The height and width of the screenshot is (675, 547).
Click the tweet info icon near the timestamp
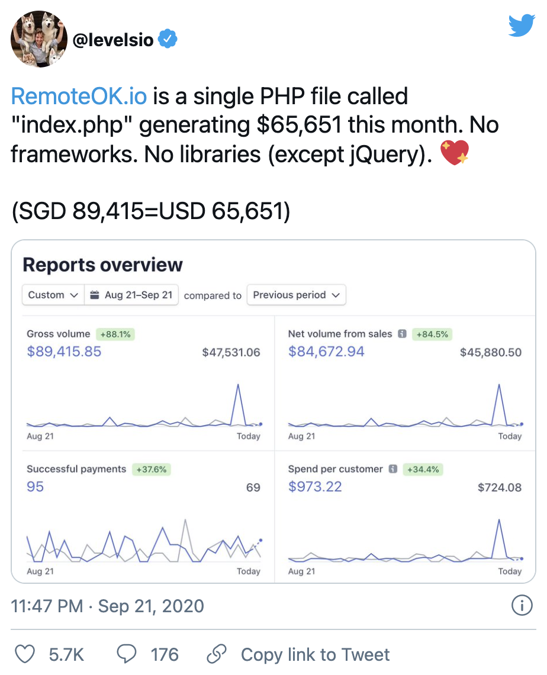522,606
